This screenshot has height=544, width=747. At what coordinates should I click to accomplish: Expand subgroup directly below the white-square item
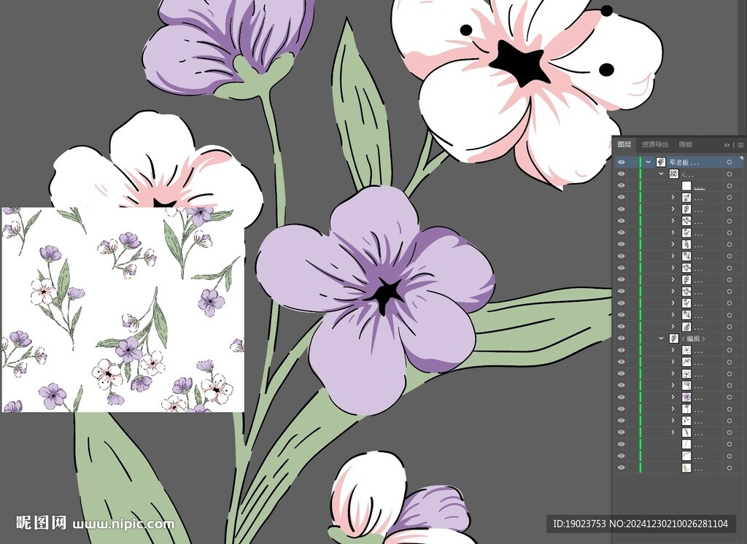click(x=673, y=197)
